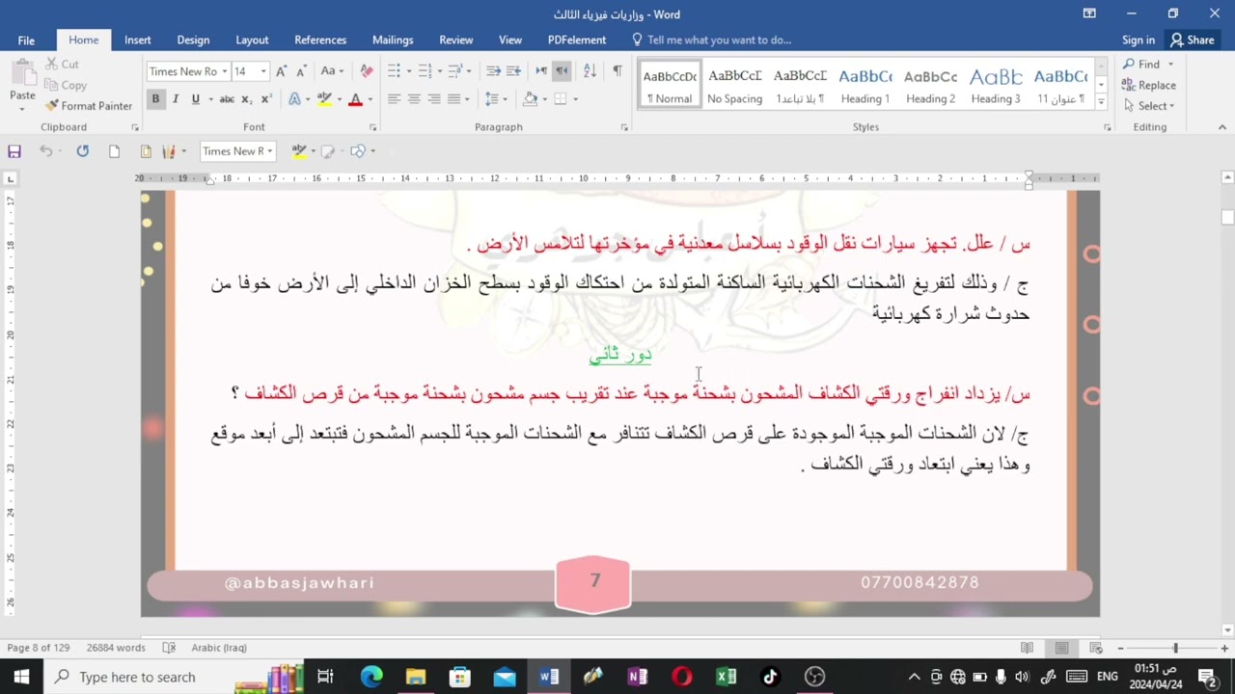Click the Format Painter tool
The image size is (1235, 694).
coord(89,106)
